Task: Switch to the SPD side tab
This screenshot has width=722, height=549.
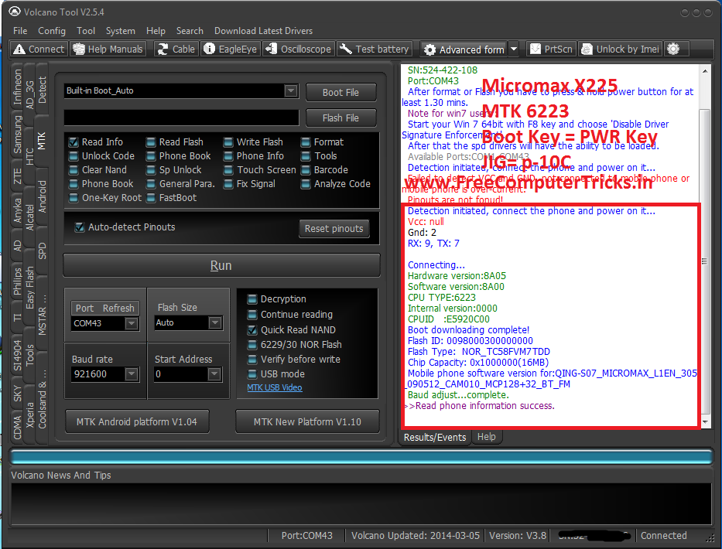Action: coord(42,251)
